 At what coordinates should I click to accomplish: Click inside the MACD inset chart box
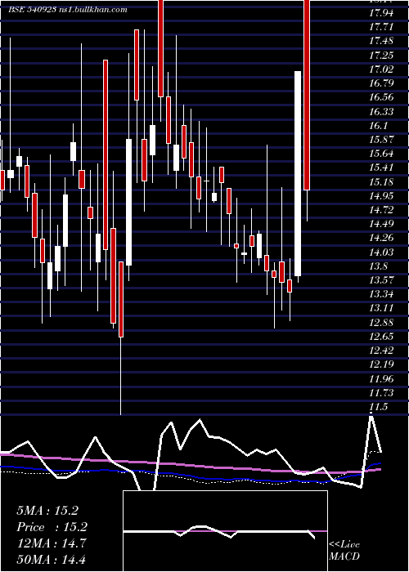pyautogui.click(x=225, y=531)
